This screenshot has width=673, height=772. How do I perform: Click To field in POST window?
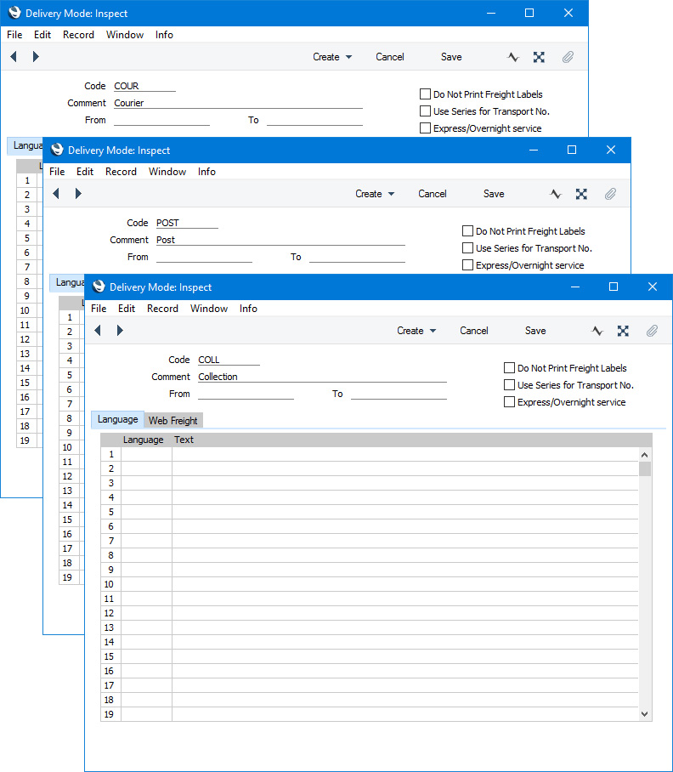(x=357, y=257)
